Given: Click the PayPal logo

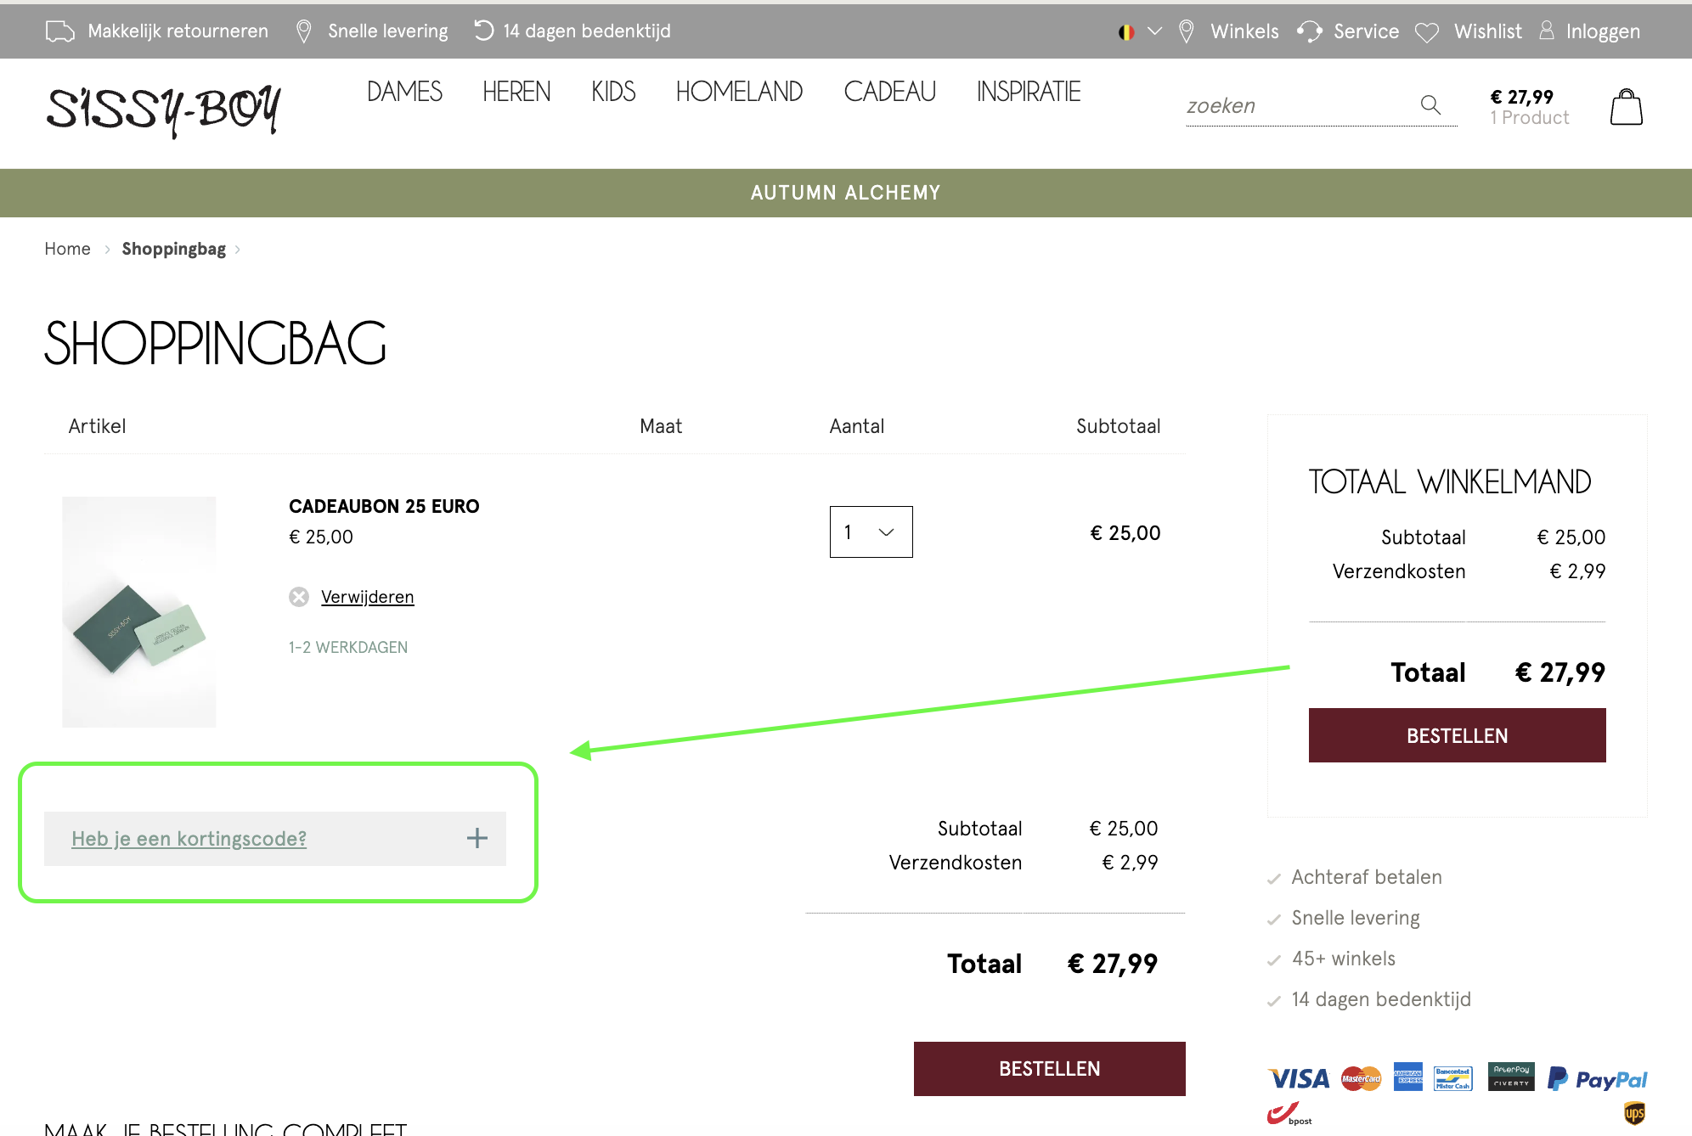Looking at the screenshot, I should pos(1597,1079).
